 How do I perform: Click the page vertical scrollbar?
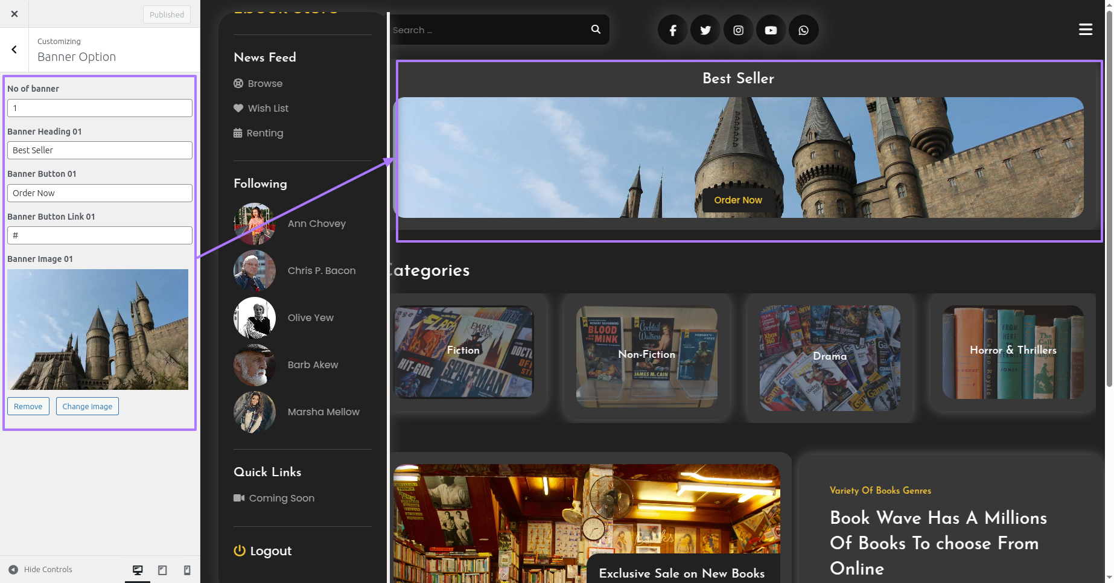[x=1109, y=199]
